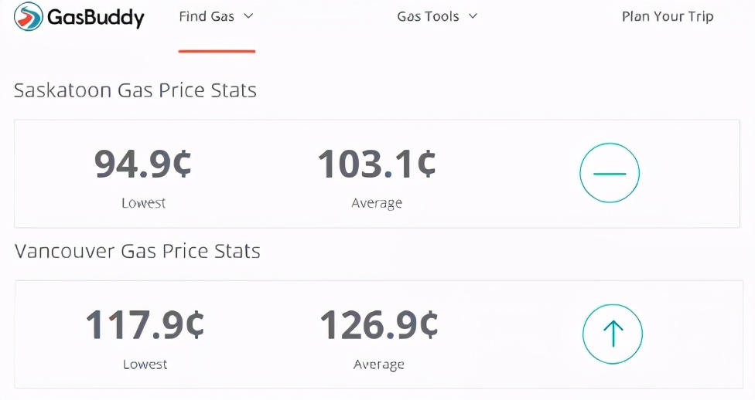
Task: Expand the chevron beside Gas Tools
Action: coord(473,16)
